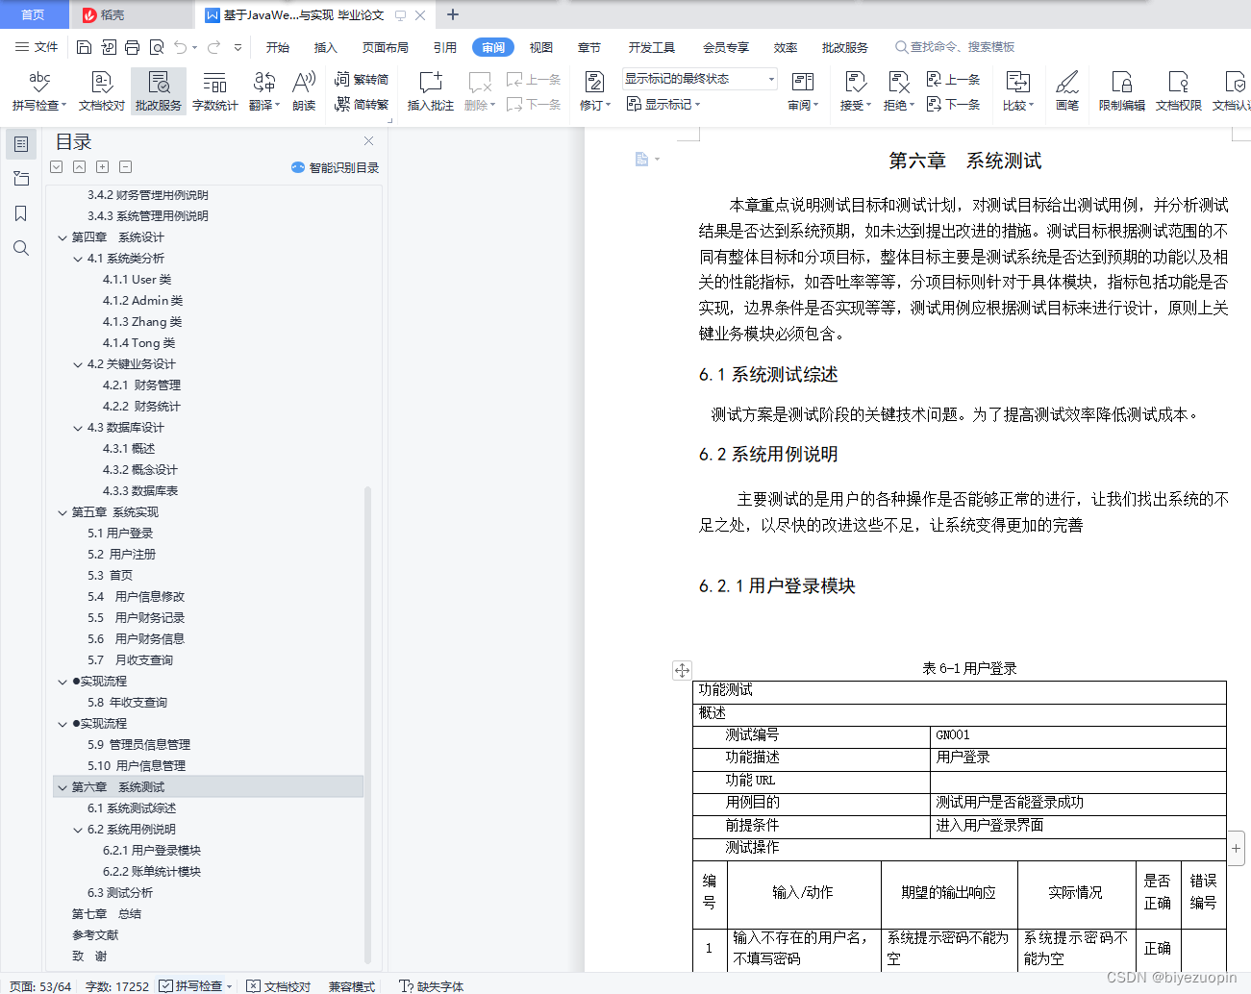Switch to 开始 ribbon tab
The image size is (1251, 994).
point(278,47)
